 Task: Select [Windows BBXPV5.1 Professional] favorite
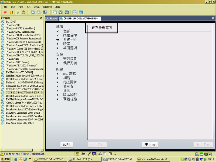[23, 42]
